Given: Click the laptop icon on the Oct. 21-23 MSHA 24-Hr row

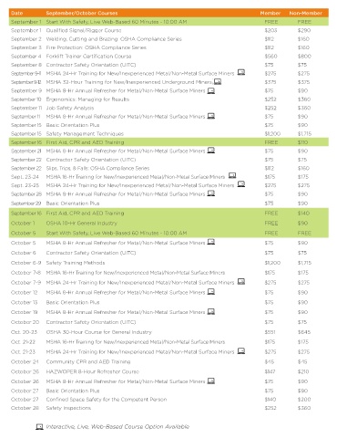Looking at the screenshot, I should click(x=241, y=350).
